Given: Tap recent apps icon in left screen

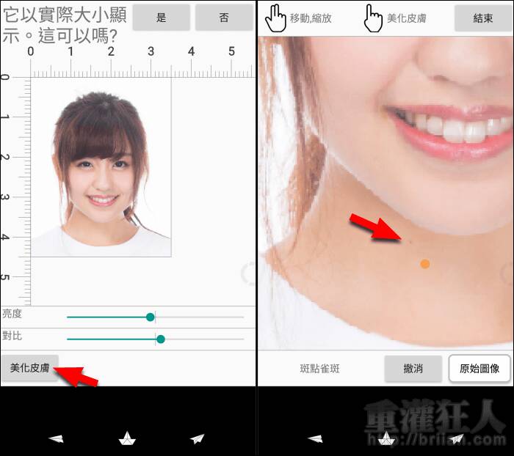Looking at the screenshot, I should pos(198,438).
